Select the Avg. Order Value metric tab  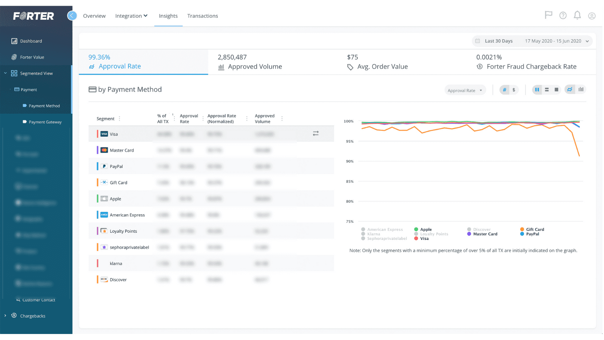tap(402, 62)
